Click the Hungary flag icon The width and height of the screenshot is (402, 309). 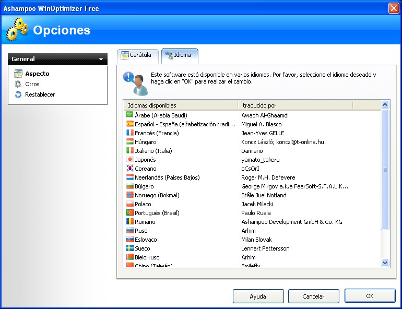pos(129,141)
